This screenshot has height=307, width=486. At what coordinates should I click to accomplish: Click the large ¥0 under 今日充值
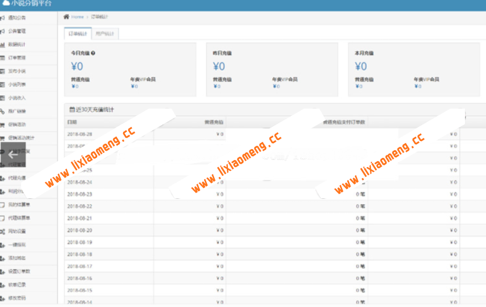(x=77, y=66)
